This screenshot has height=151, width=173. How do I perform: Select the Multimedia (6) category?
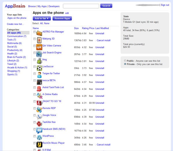[x=14, y=43]
